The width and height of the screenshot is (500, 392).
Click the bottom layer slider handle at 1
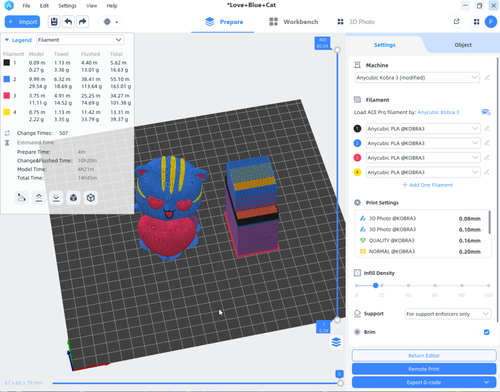tap(337, 320)
